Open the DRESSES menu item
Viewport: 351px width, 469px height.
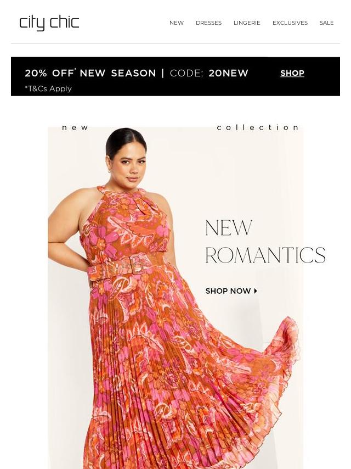(208, 23)
